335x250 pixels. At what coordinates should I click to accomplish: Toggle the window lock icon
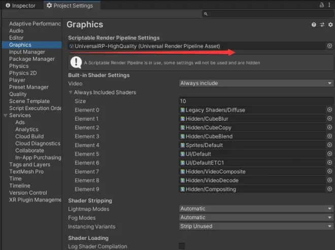point(321,5)
